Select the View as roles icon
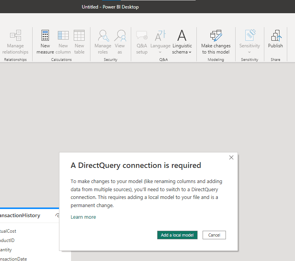This screenshot has width=295, height=261. click(120, 42)
